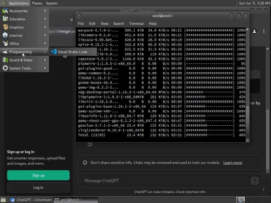Click the question mark help icon
Image resolution: width=271 pixels, height=203 pixels.
263,190
